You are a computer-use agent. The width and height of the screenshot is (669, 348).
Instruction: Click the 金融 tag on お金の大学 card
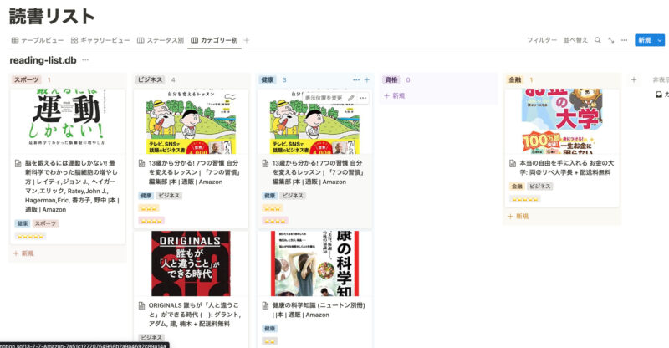[517, 187]
